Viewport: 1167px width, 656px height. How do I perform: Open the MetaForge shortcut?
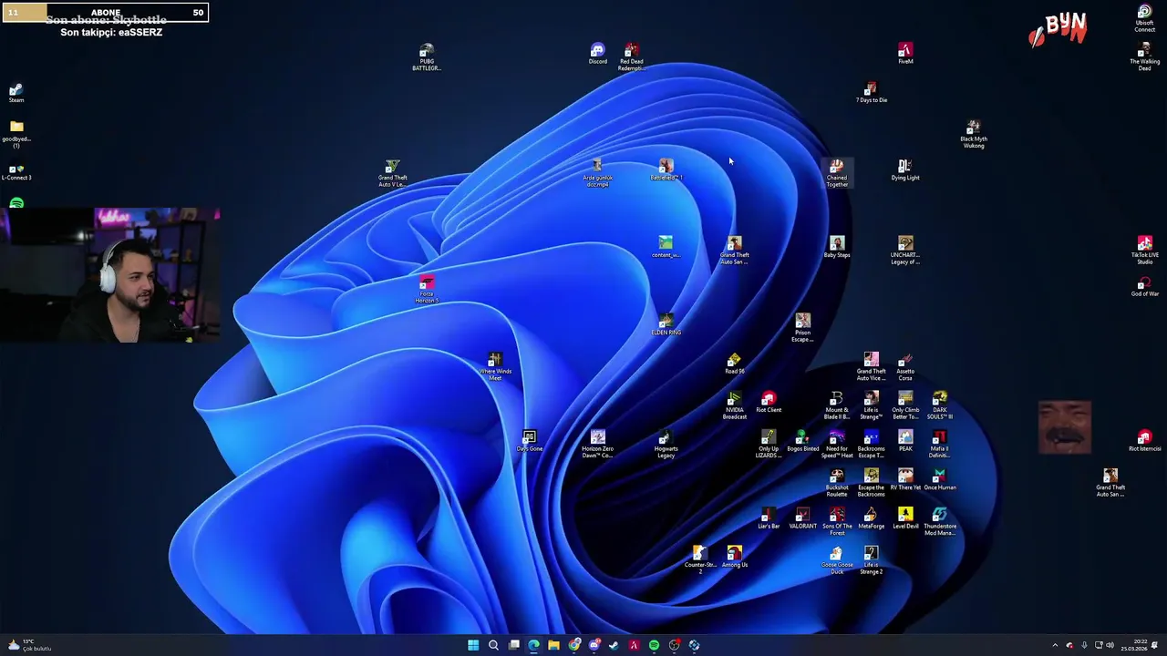tap(871, 518)
